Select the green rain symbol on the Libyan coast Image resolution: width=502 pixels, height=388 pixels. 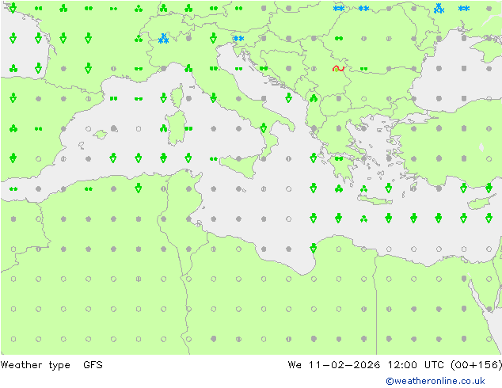click(x=314, y=248)
